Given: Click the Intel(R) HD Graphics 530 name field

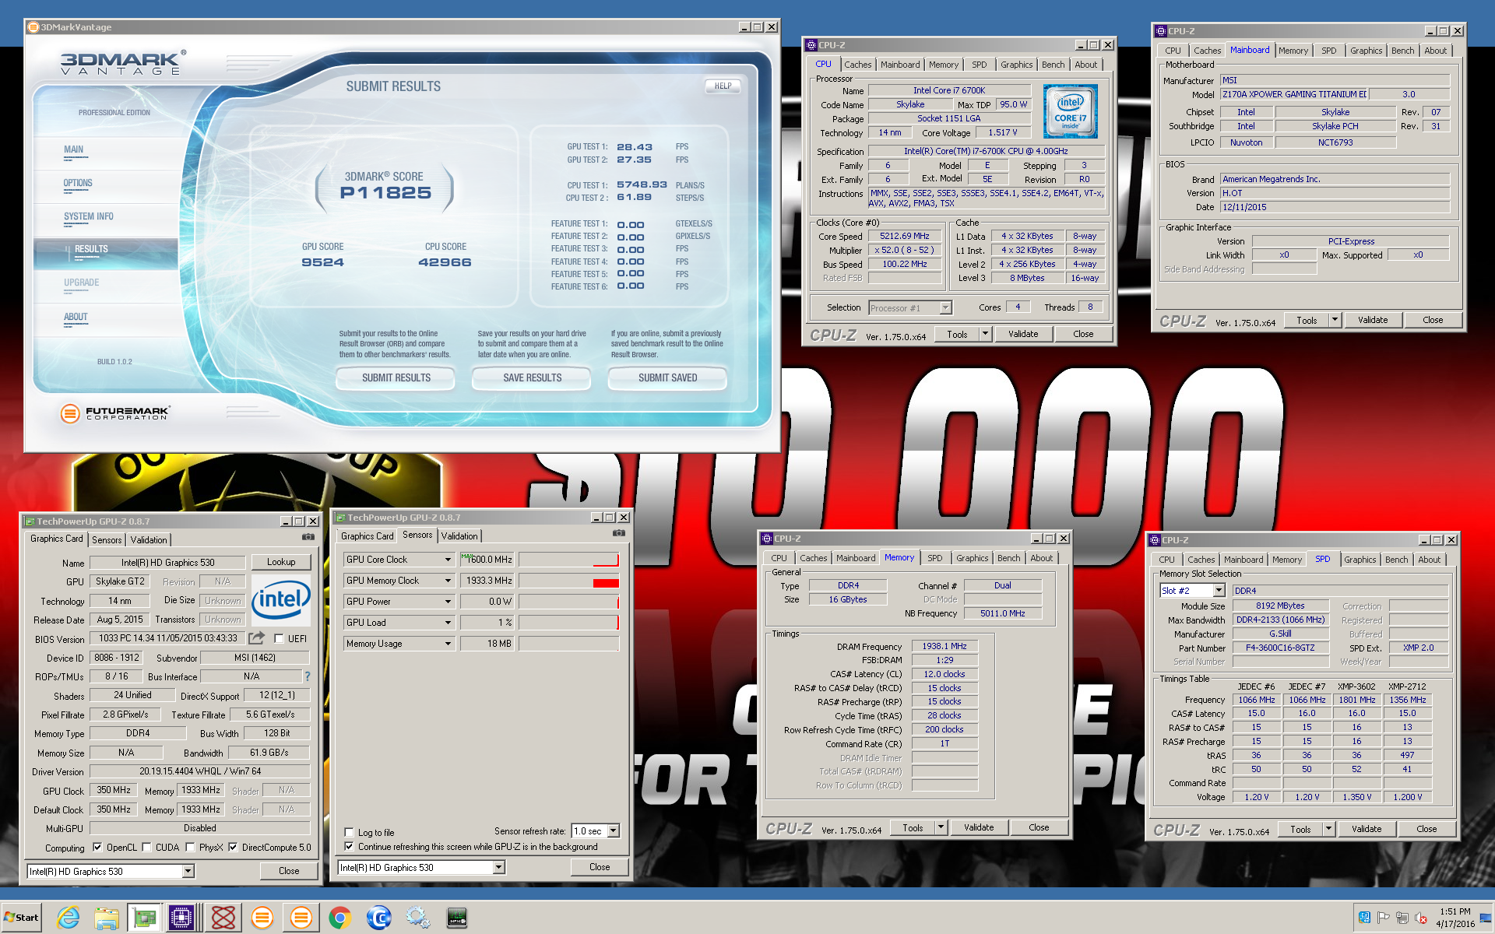Looking at the screenshot, I should coord(167,563).
